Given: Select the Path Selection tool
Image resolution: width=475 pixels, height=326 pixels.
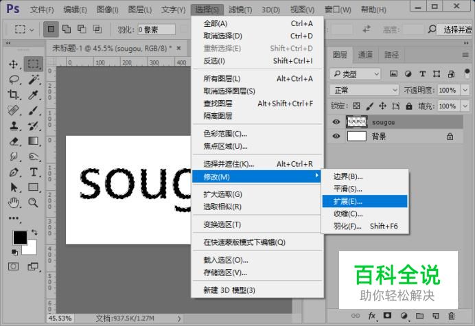Looking at the screenshot, I should [x=14, y=187].
